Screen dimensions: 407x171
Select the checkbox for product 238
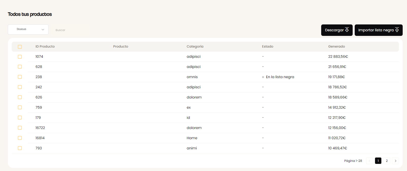(x=20, y=77)
